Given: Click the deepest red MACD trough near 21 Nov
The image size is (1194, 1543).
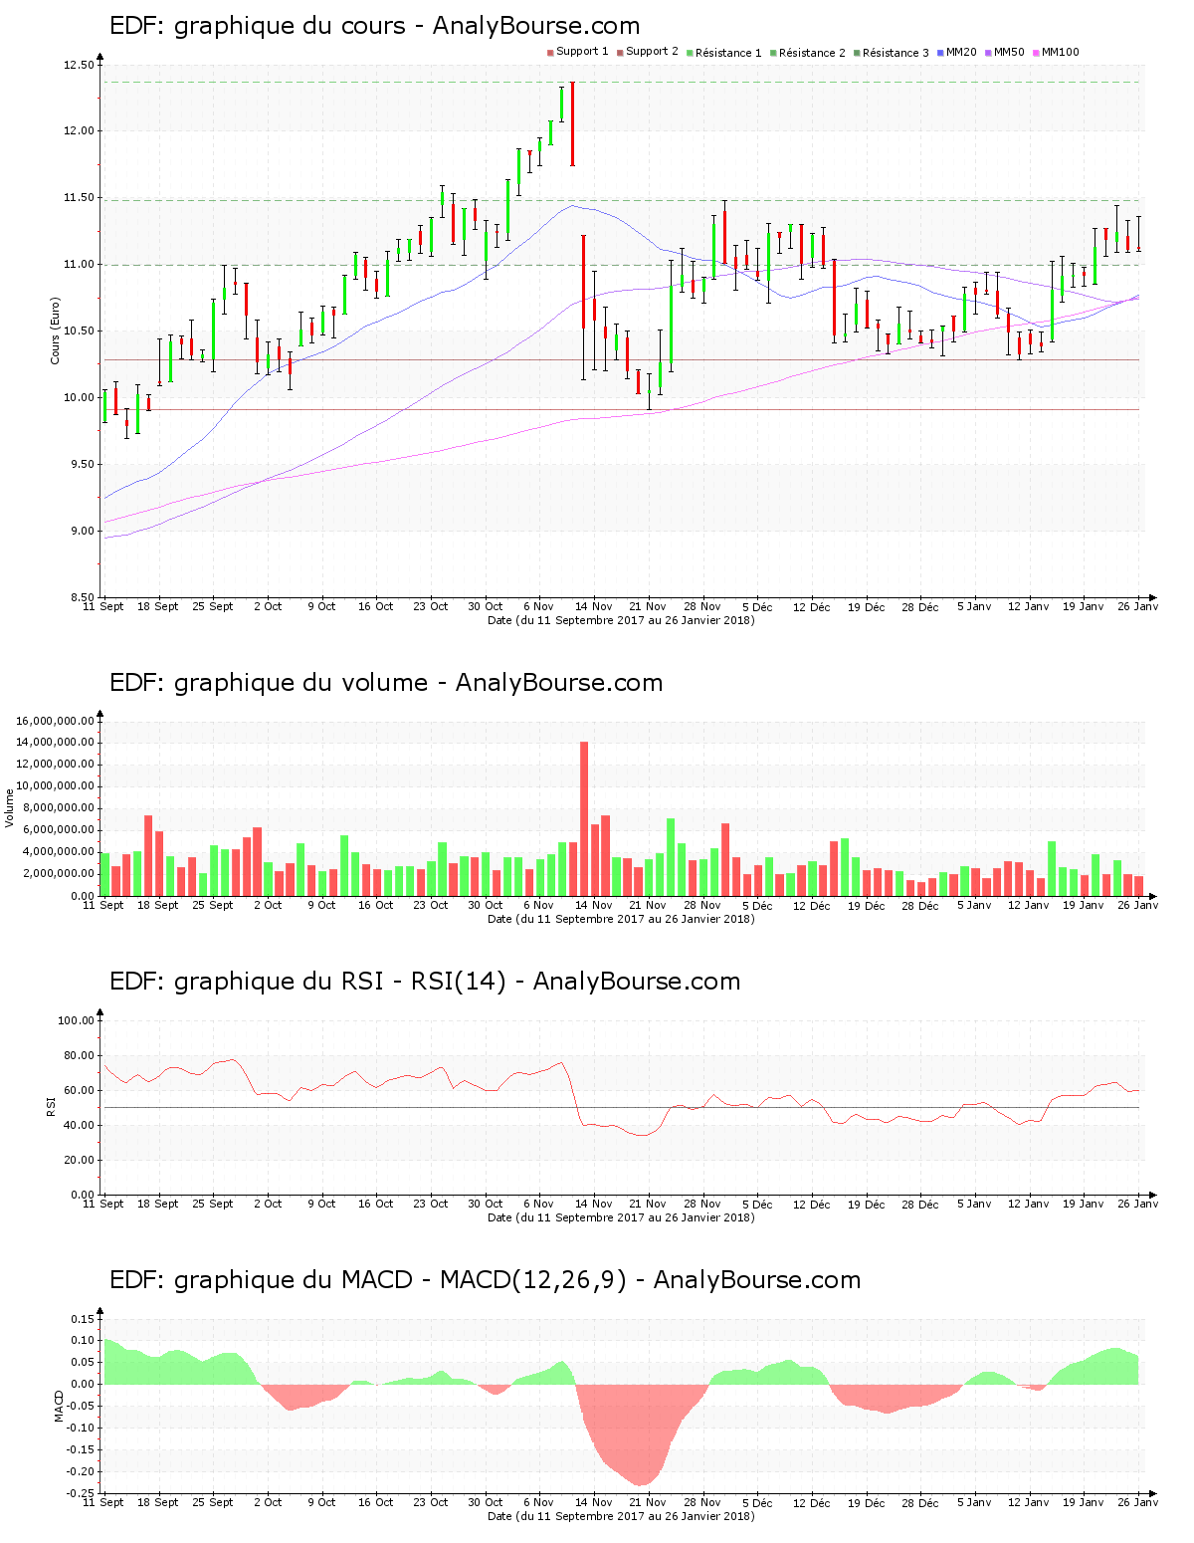Looking at the screenshot, I should click(x=642, y=1435).
